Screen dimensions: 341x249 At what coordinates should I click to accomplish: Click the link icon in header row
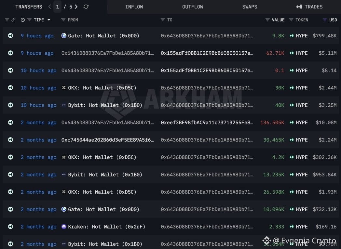(13, 20)
